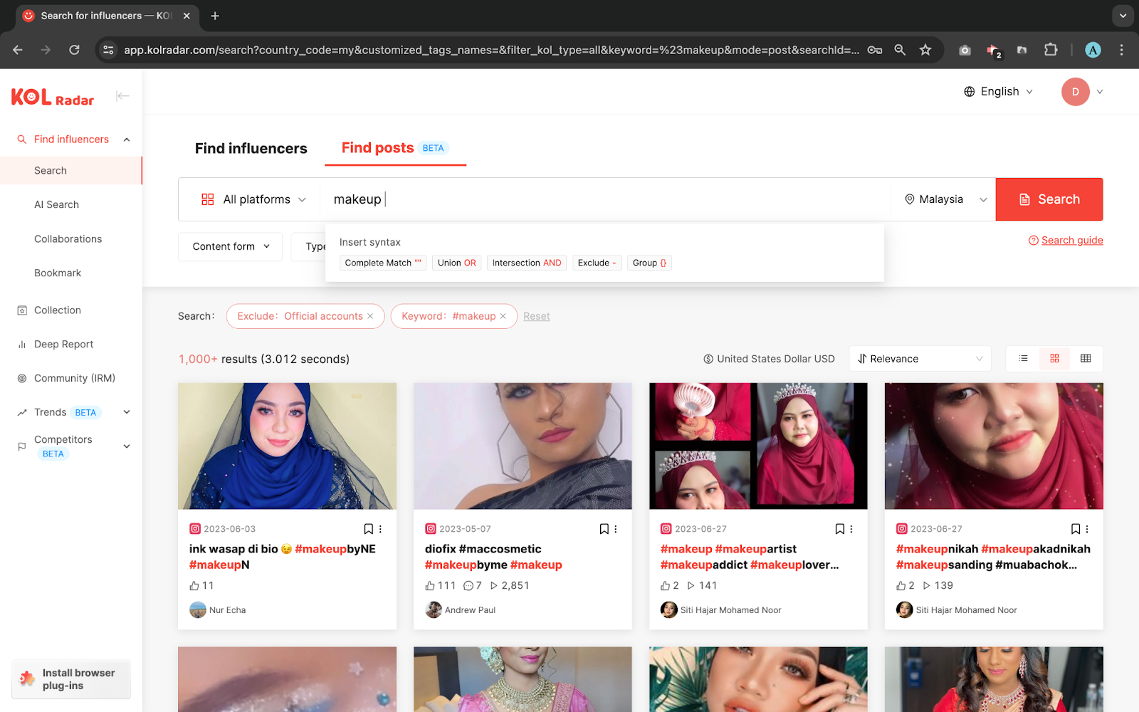Switch to grid card view layout

coord(1054,359)
